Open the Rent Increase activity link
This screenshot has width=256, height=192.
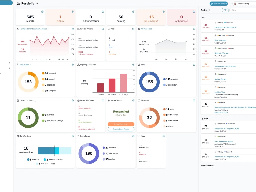coord(220,40)
